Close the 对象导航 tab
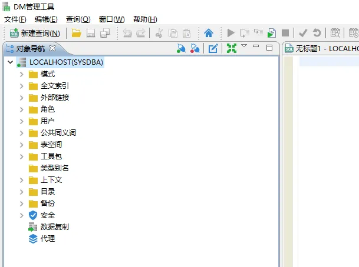Screen dimensions: 359x267 52,48
